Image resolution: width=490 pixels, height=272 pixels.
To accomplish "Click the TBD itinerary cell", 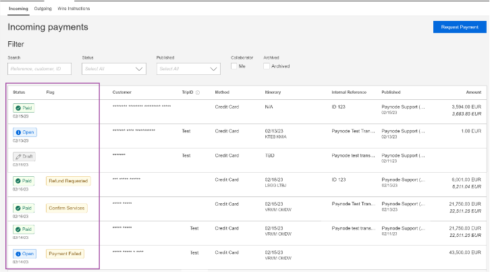I will point(270,155).
